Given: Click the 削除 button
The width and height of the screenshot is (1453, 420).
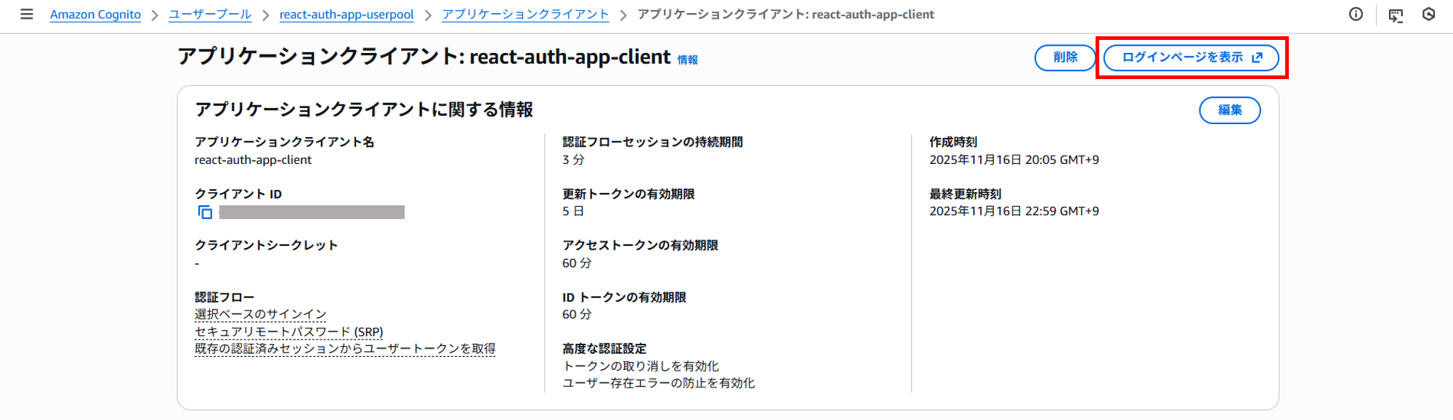Looking at the screenshot, I should [1065, 57].
